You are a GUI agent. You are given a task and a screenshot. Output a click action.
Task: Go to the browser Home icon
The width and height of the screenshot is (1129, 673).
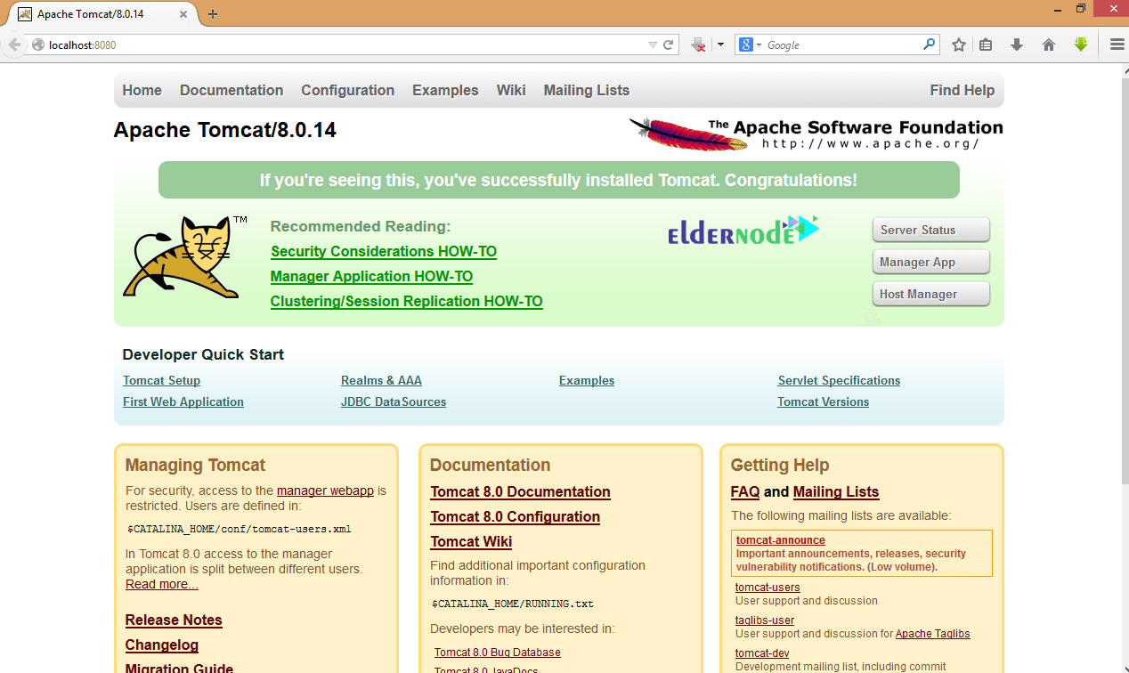tap(1048, 45)
